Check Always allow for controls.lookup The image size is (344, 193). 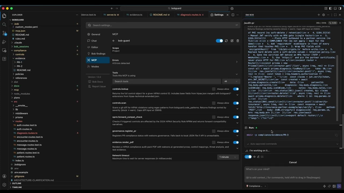[x=214, y=89]
